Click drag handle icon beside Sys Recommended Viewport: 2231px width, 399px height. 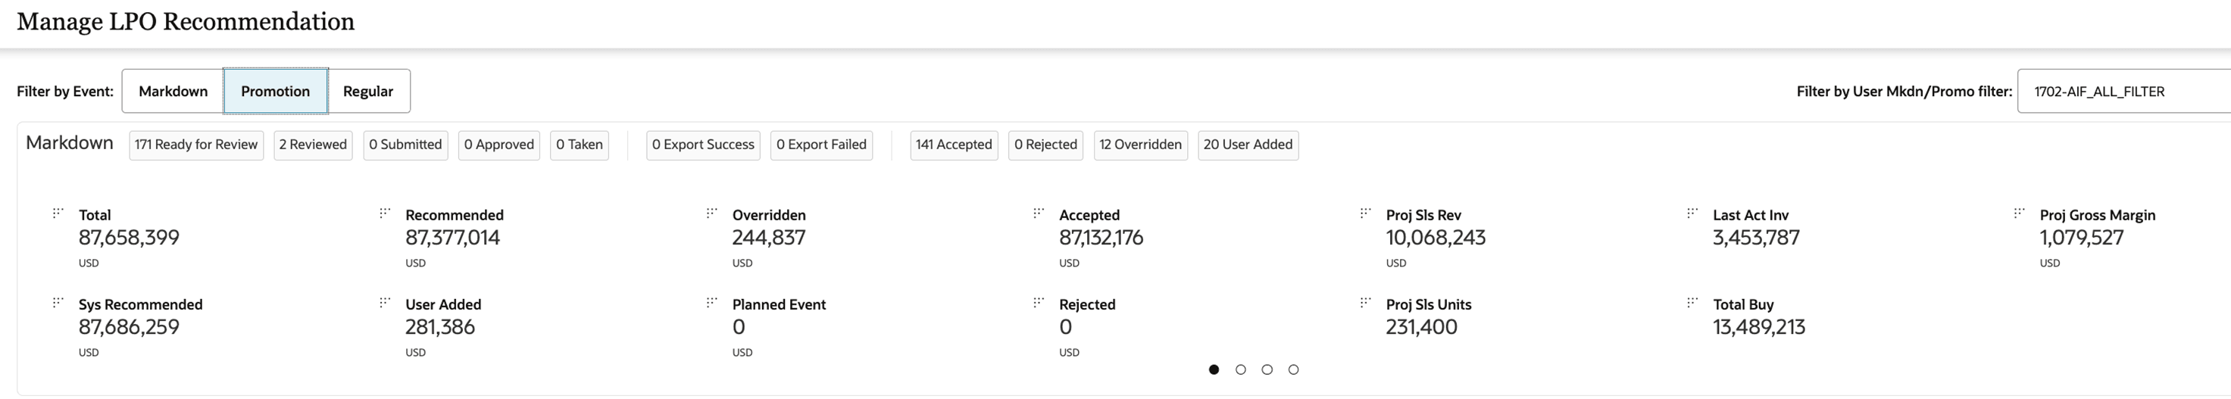pos(58,303)
